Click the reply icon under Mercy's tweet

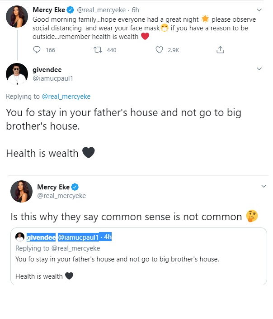[37, 50]
